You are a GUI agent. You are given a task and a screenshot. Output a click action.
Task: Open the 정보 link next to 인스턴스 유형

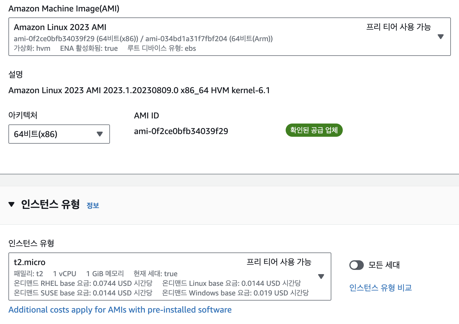tap(93, 206)
